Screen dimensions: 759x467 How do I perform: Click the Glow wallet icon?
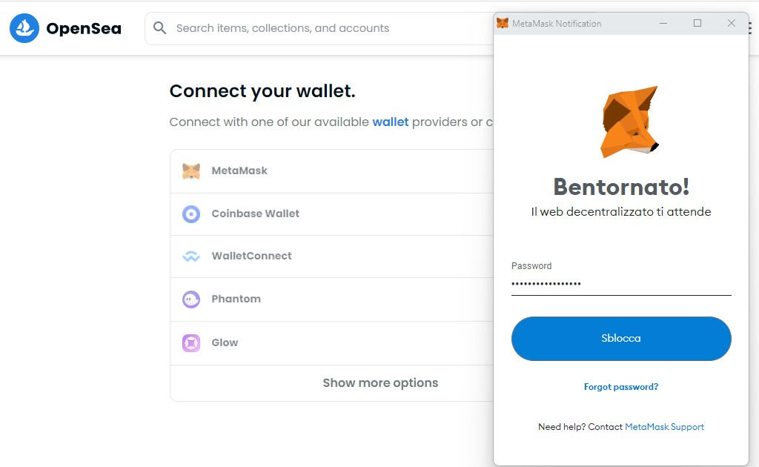191,343
